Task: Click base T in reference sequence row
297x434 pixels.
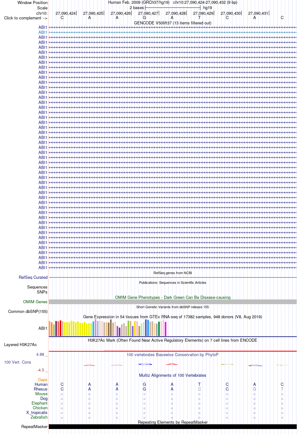Action: click(x=199, y=18)
